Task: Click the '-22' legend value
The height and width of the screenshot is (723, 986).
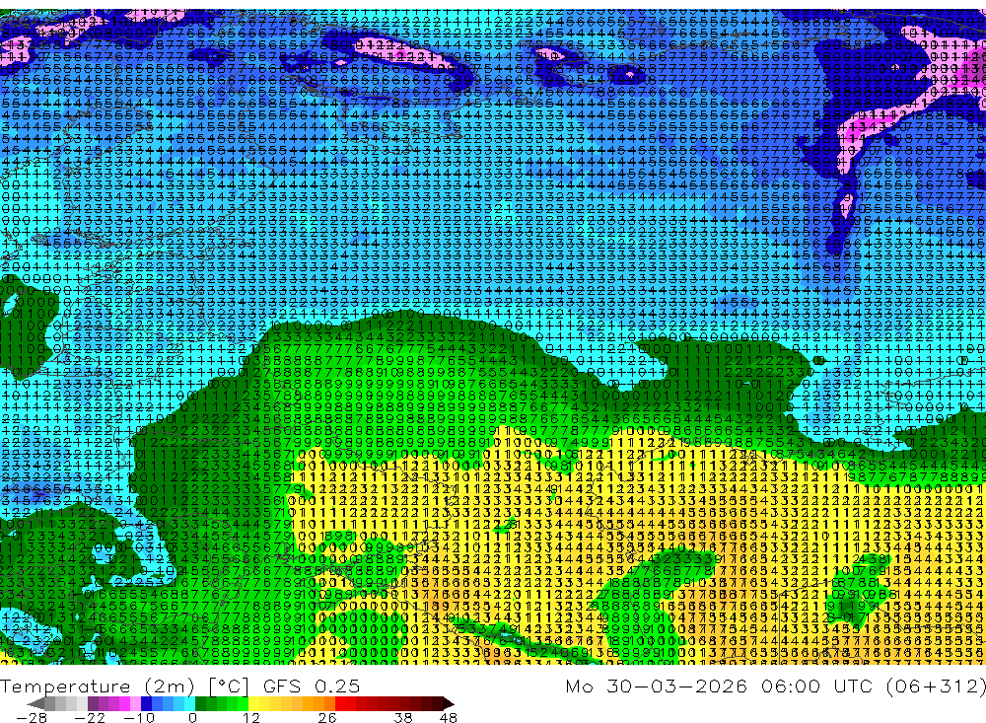Action: (90, 717)
